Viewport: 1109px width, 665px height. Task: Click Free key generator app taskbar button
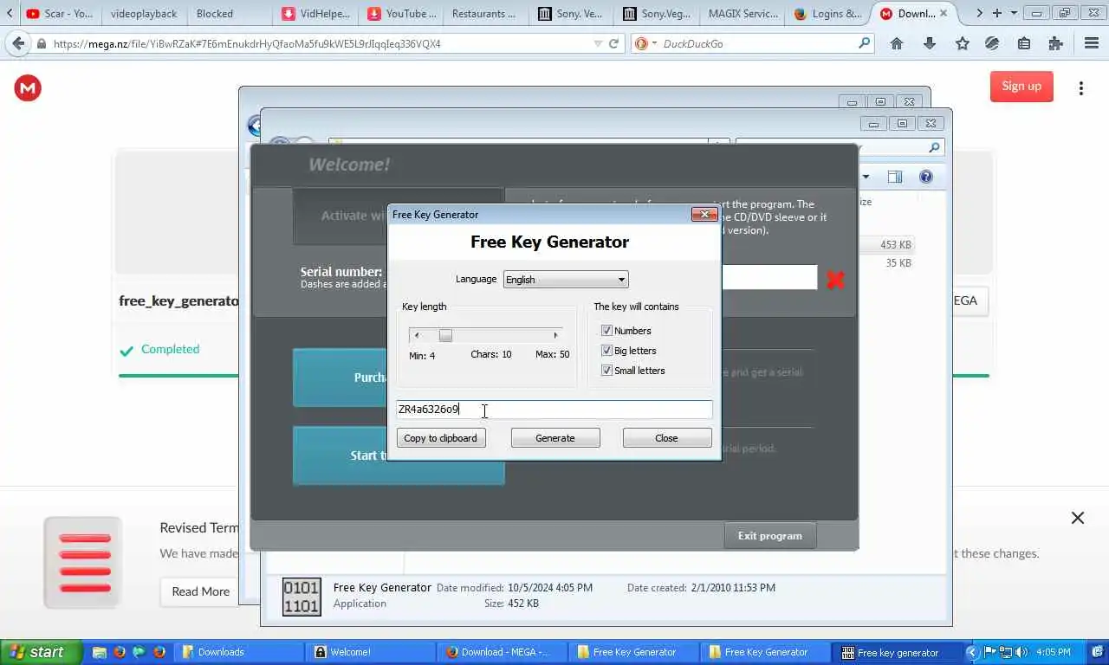click(x=898, y=652)
